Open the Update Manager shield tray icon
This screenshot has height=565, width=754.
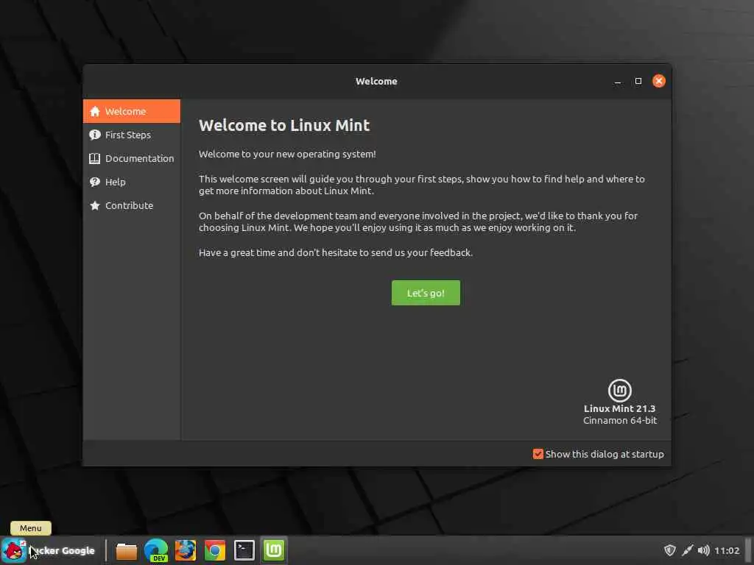coord(670,550)
